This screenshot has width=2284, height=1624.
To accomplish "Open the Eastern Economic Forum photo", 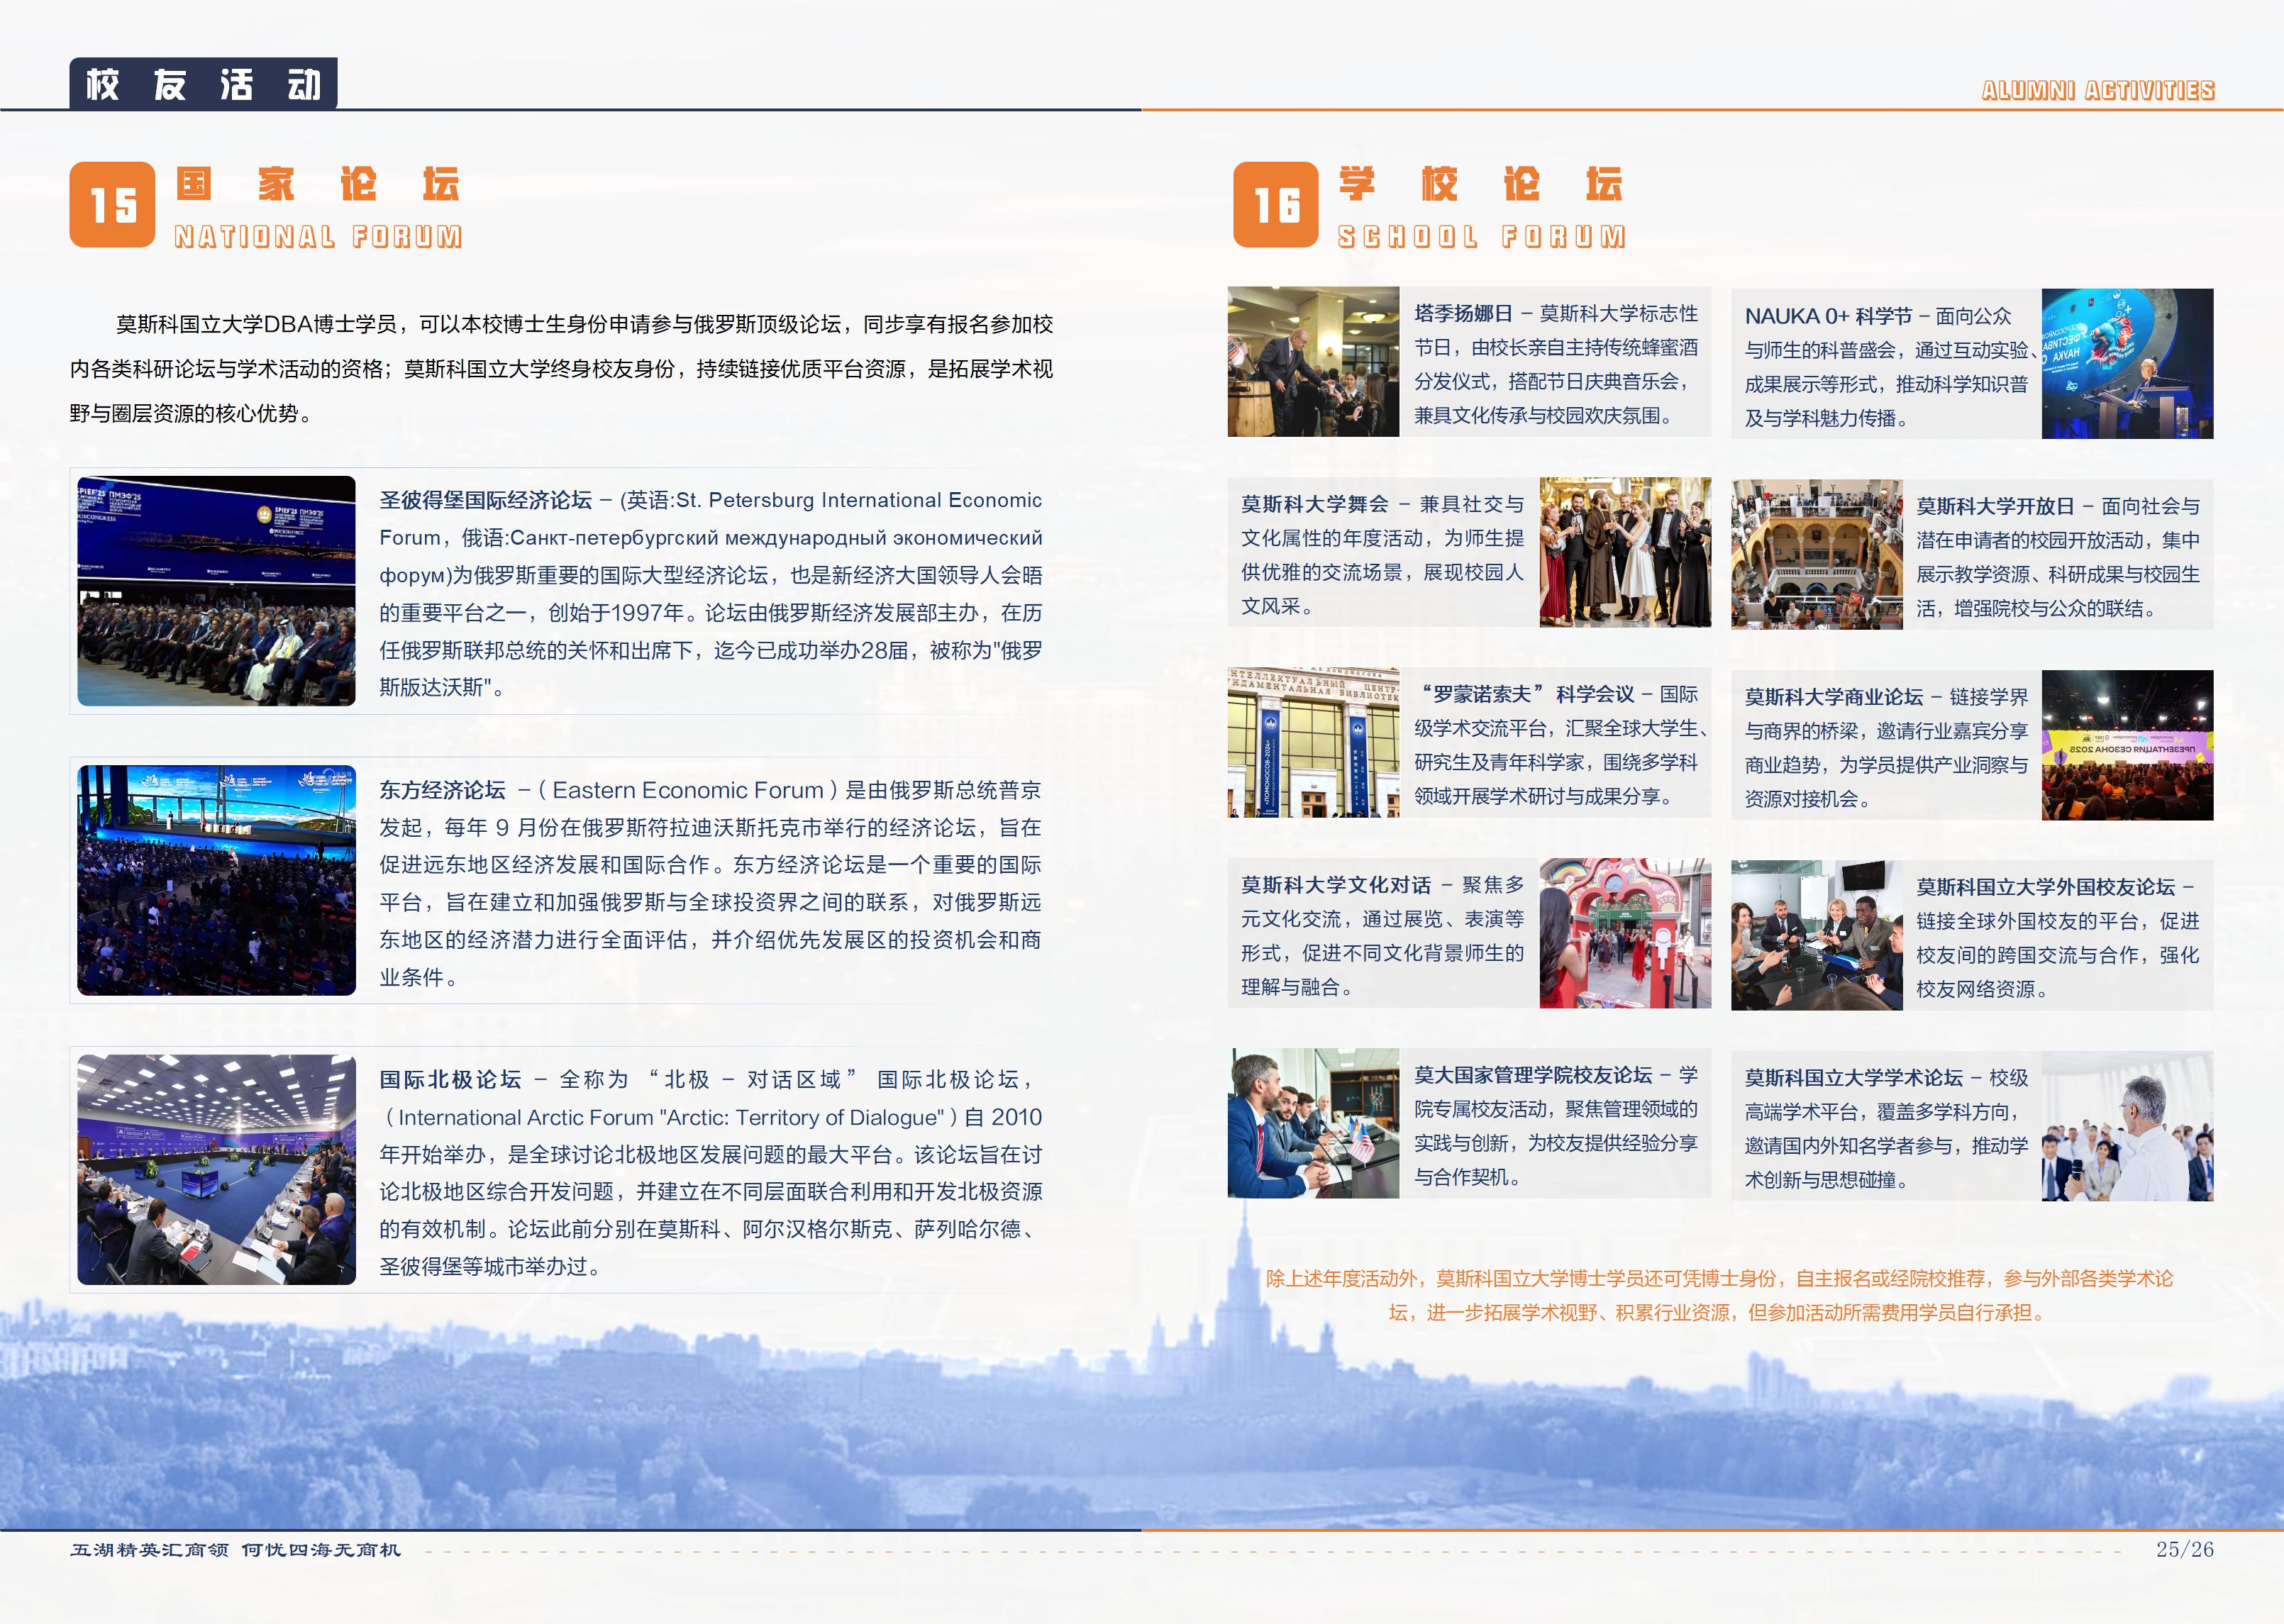I will (216, 880).
